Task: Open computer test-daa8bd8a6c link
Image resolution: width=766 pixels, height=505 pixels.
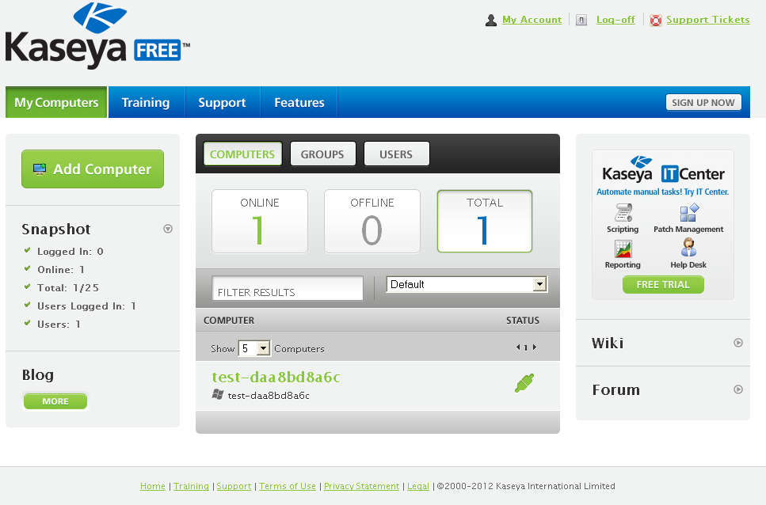Action: tap(276, 377)
